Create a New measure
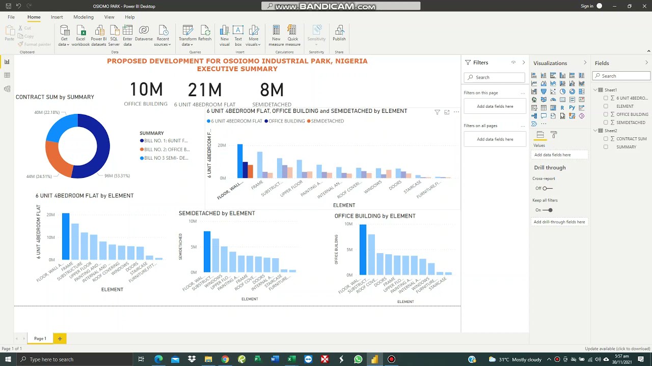This screenshot has width=652, height=366. click(x=276, y=36)
